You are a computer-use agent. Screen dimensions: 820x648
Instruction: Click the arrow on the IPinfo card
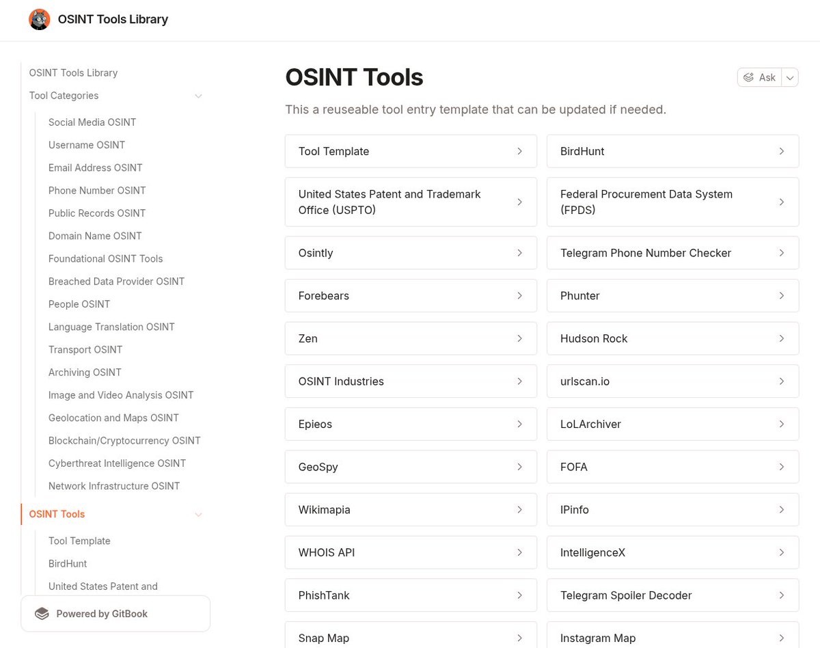(x=782, y=510)
